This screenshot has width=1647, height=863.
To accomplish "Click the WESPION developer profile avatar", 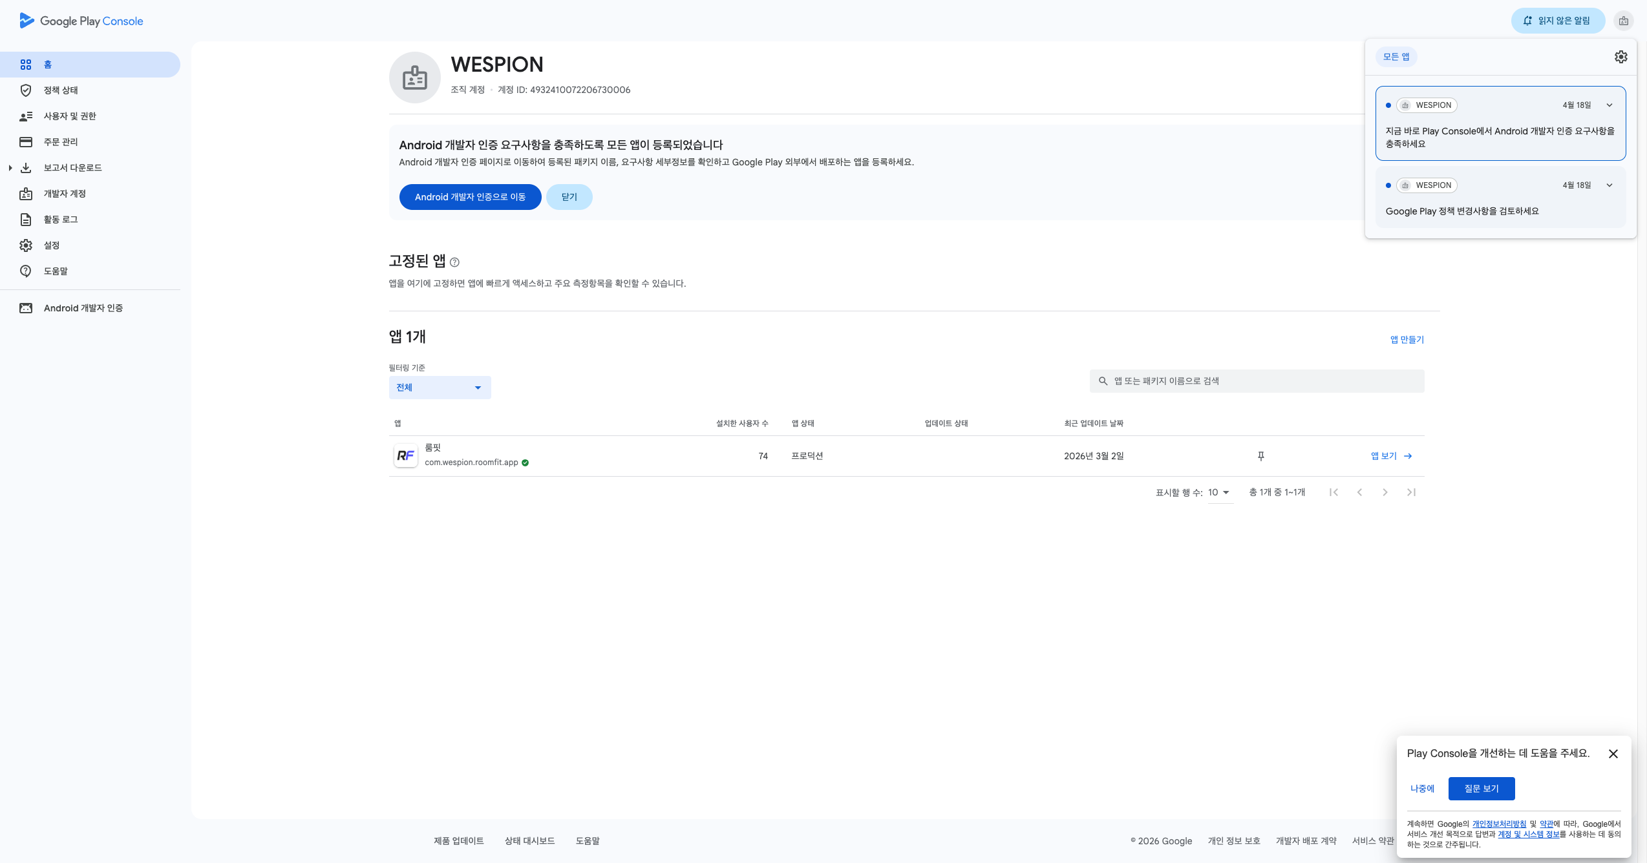I will coord(414,78).
